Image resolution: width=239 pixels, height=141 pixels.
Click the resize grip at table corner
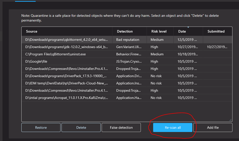click(x=230, y=120)
